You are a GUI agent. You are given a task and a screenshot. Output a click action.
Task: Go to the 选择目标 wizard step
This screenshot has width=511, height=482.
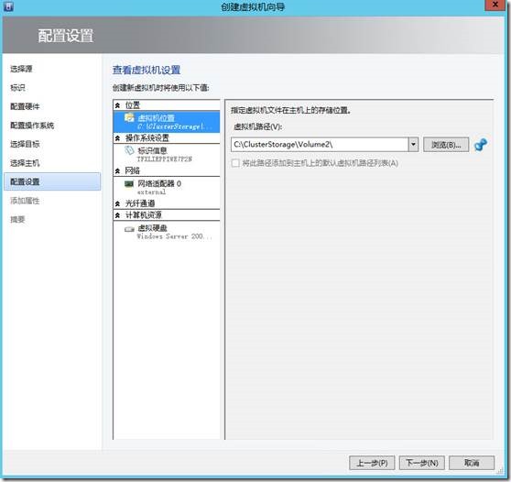25,144
